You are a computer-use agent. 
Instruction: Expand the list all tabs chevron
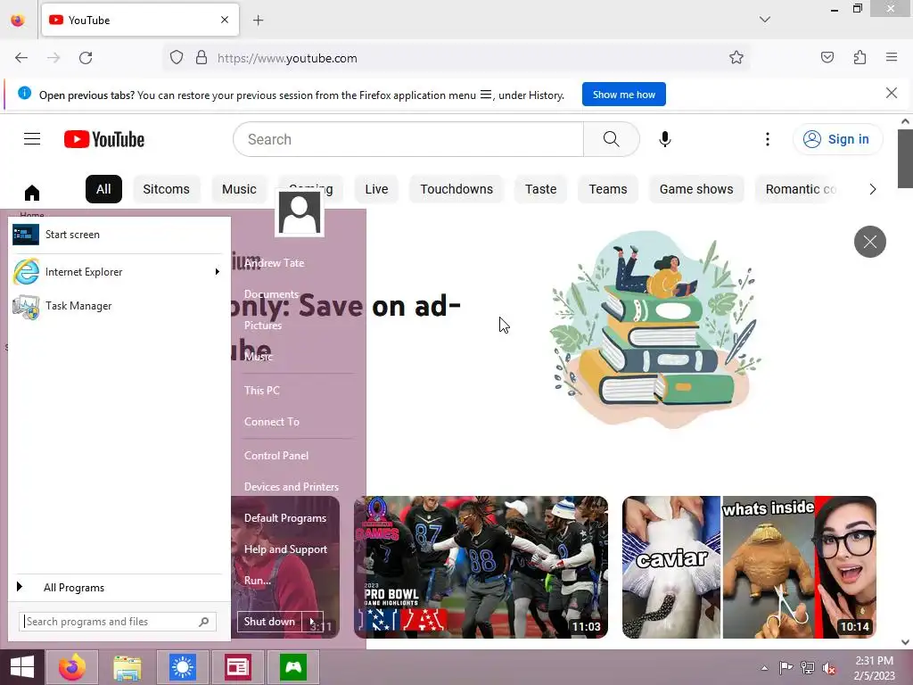click(764, 20)
